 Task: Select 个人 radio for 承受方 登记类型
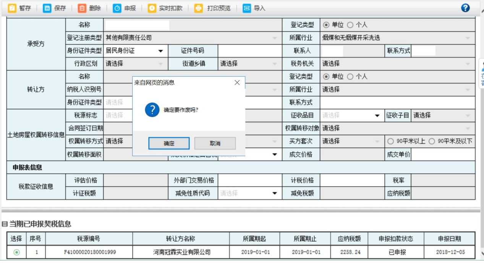[x=350, y=25]
